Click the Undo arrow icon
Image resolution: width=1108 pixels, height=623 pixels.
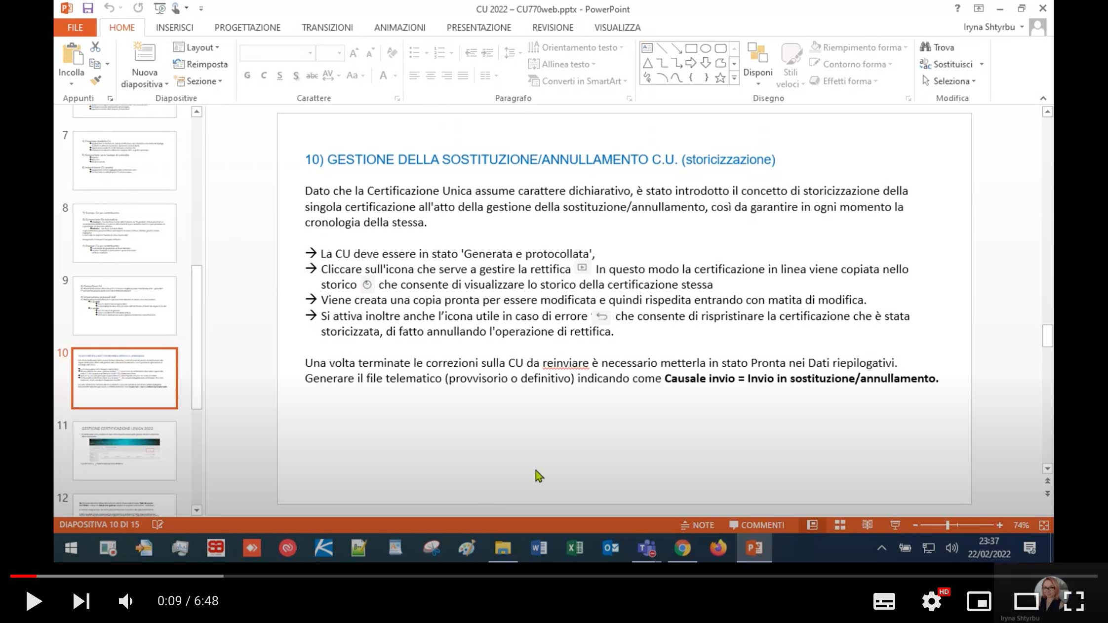coord(109,8)
